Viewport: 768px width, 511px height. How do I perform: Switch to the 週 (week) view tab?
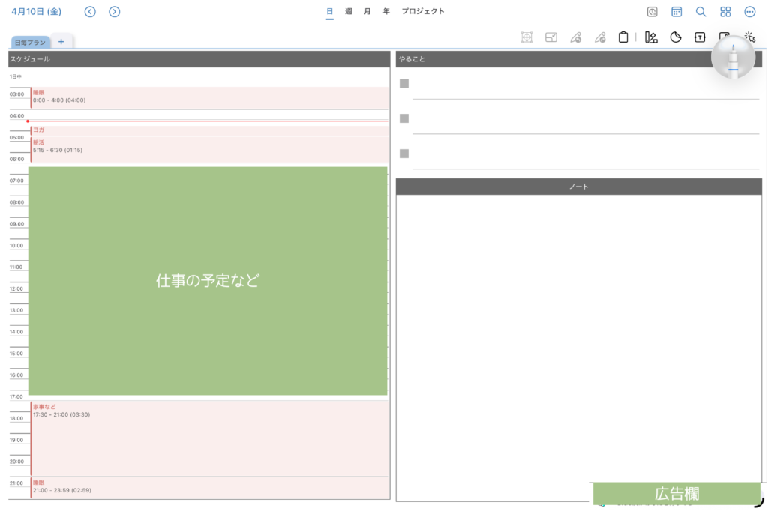pos(348,11)
